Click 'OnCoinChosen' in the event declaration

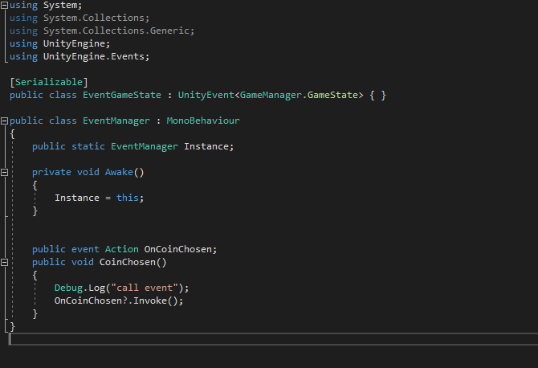point(177,249)
